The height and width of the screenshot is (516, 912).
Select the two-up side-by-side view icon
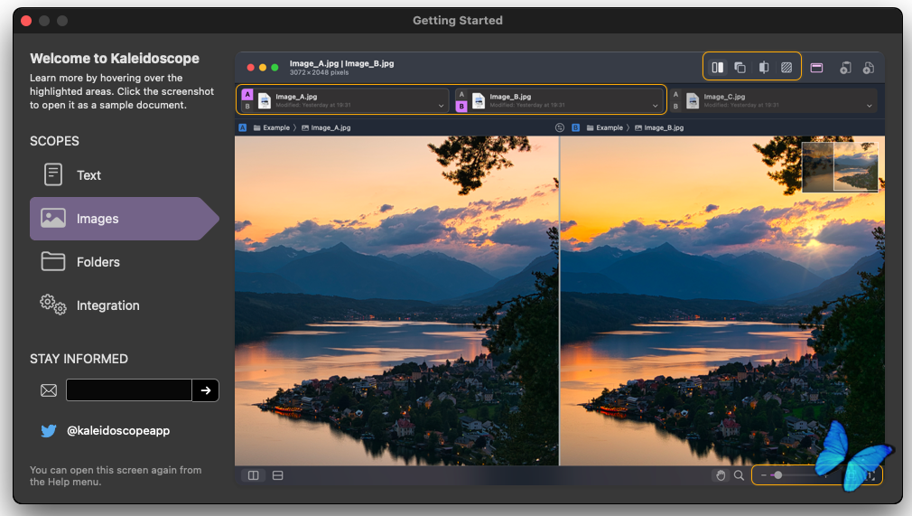717,67
